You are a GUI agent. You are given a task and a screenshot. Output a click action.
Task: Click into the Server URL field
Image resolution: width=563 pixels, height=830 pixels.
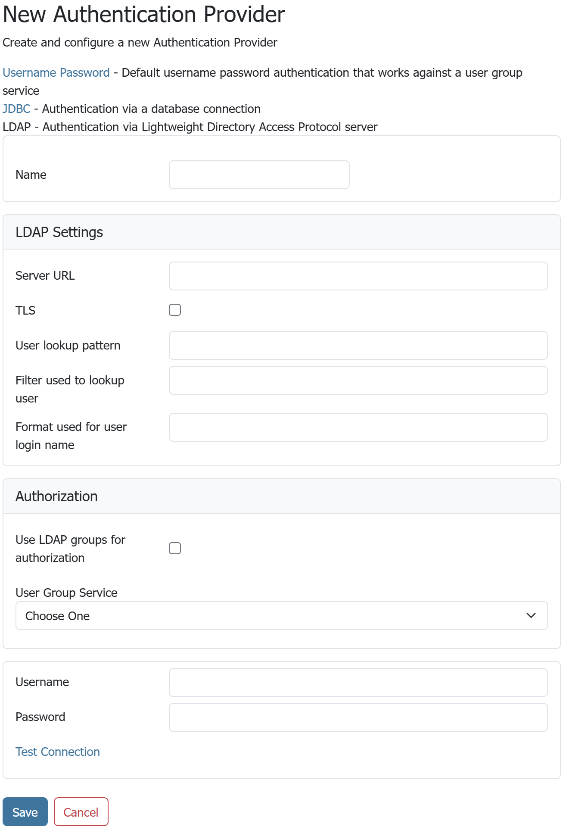(x=358, y=276)
